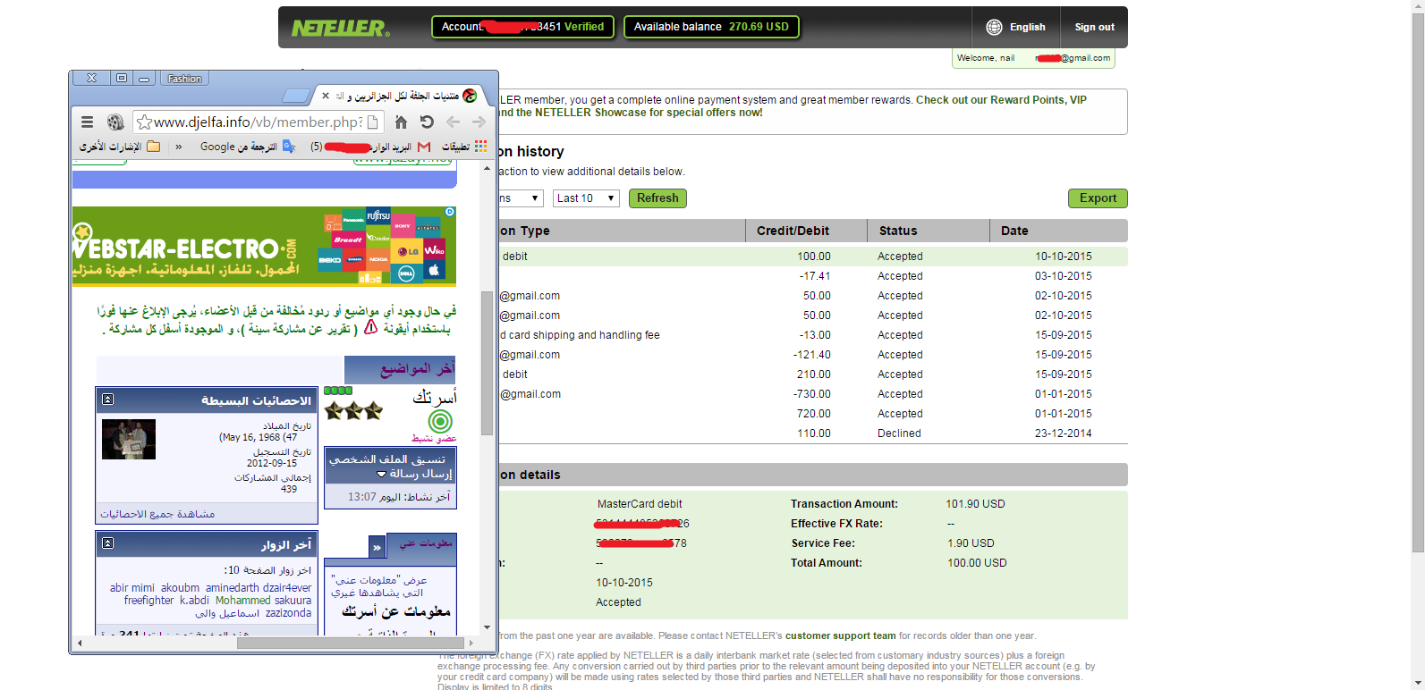Focus the djelfa.info address bar
This screenshot has width=1425, height=690.
258,122
